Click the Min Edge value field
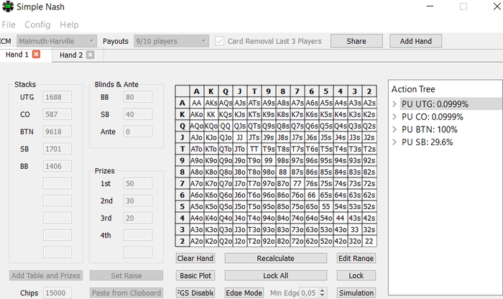The image size is (503, 299). click(x=309, y=293)
